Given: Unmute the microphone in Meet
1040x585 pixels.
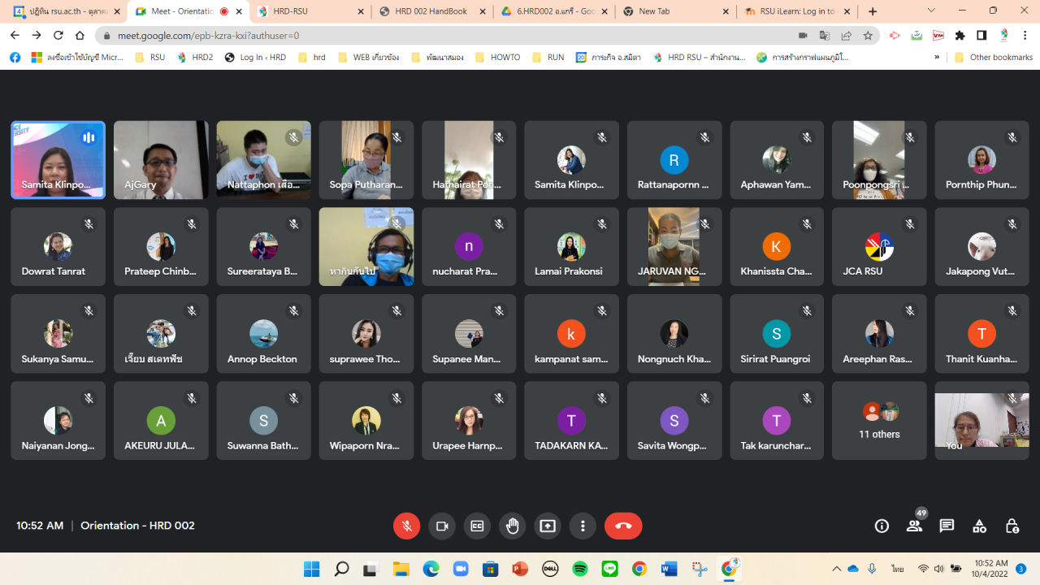Looking at the screenshot, I should tap(407, 526).
